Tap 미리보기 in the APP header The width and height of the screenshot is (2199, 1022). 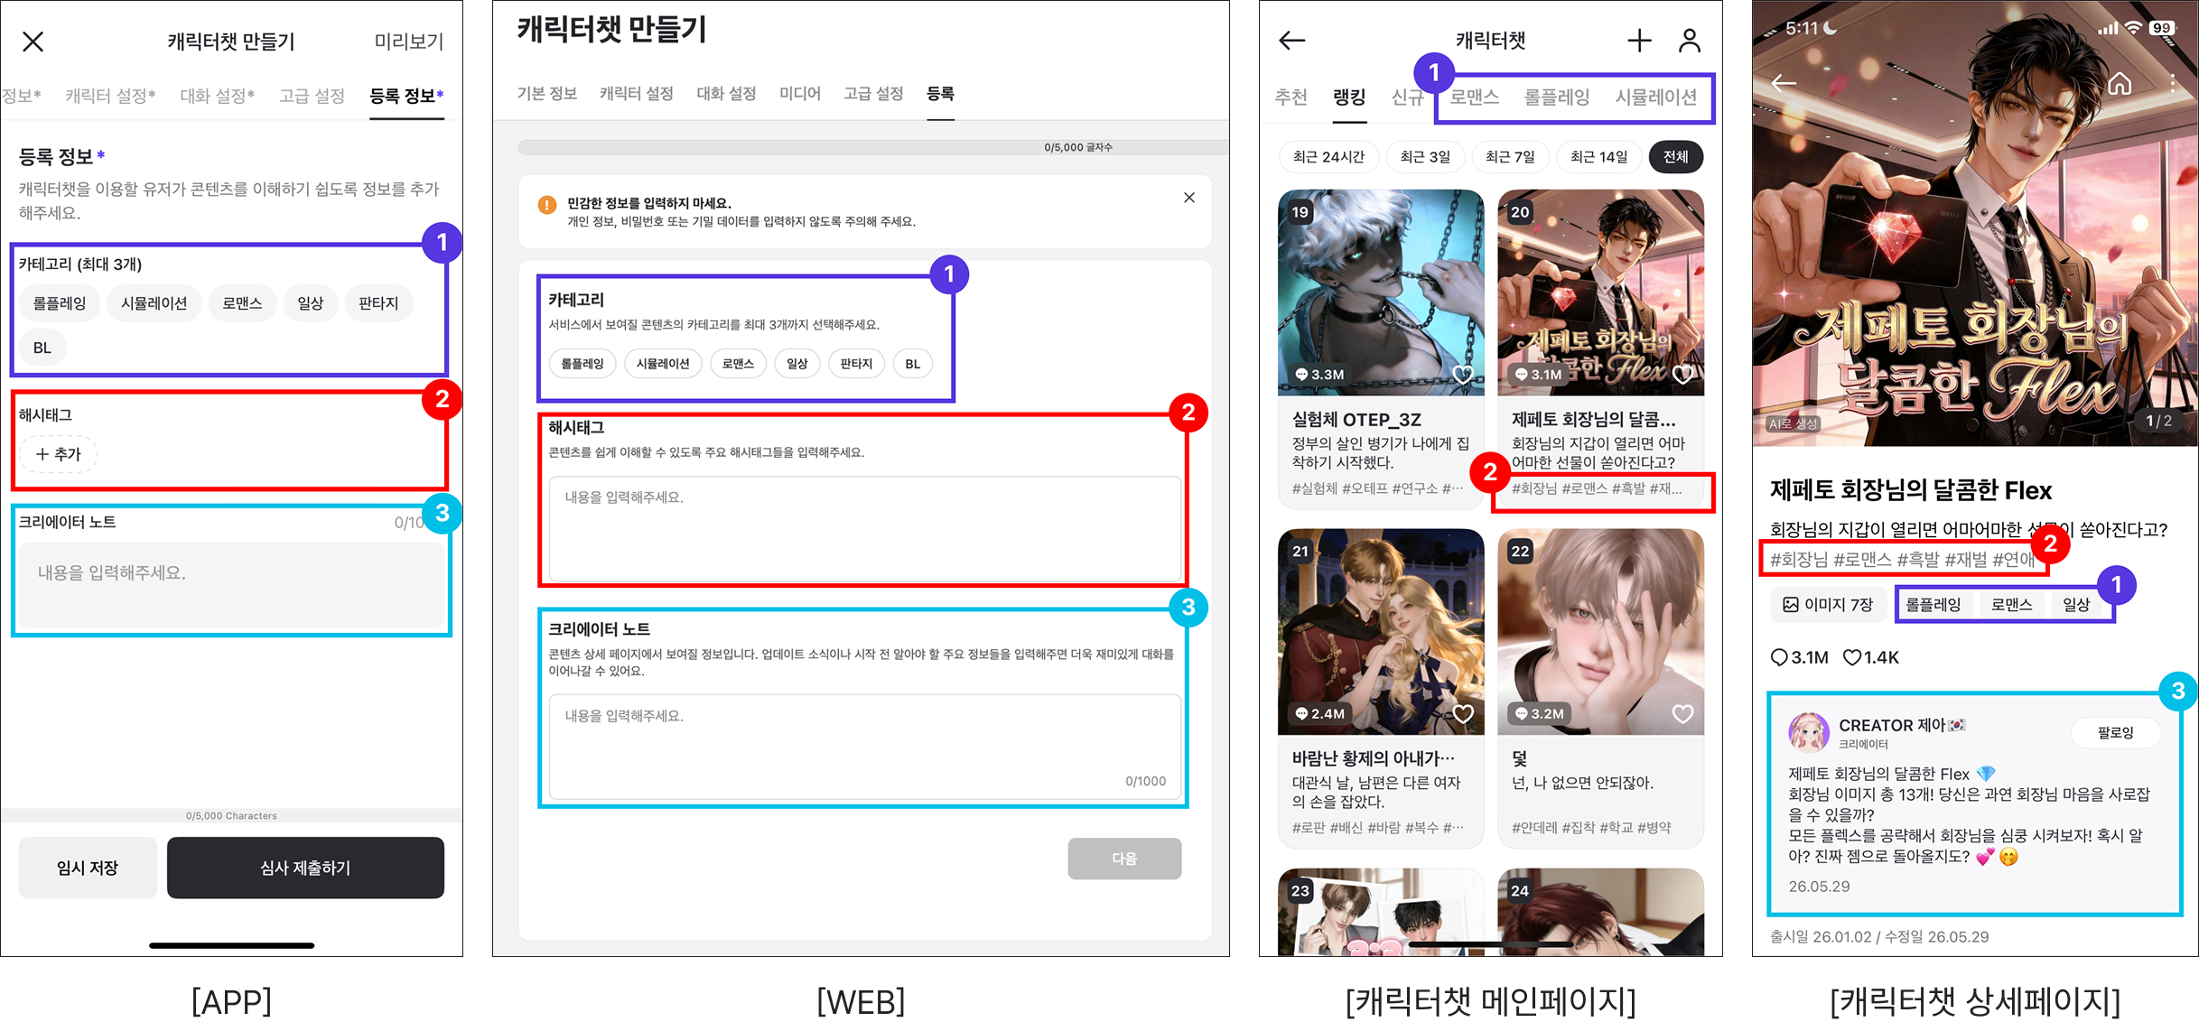coord(409,42)
